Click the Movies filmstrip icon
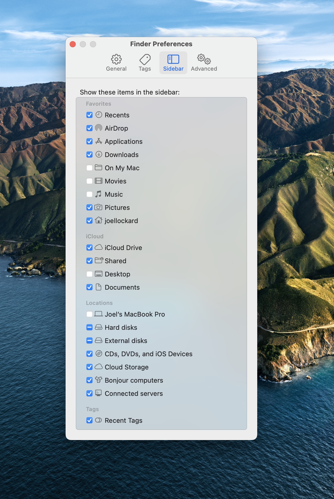 99,181
